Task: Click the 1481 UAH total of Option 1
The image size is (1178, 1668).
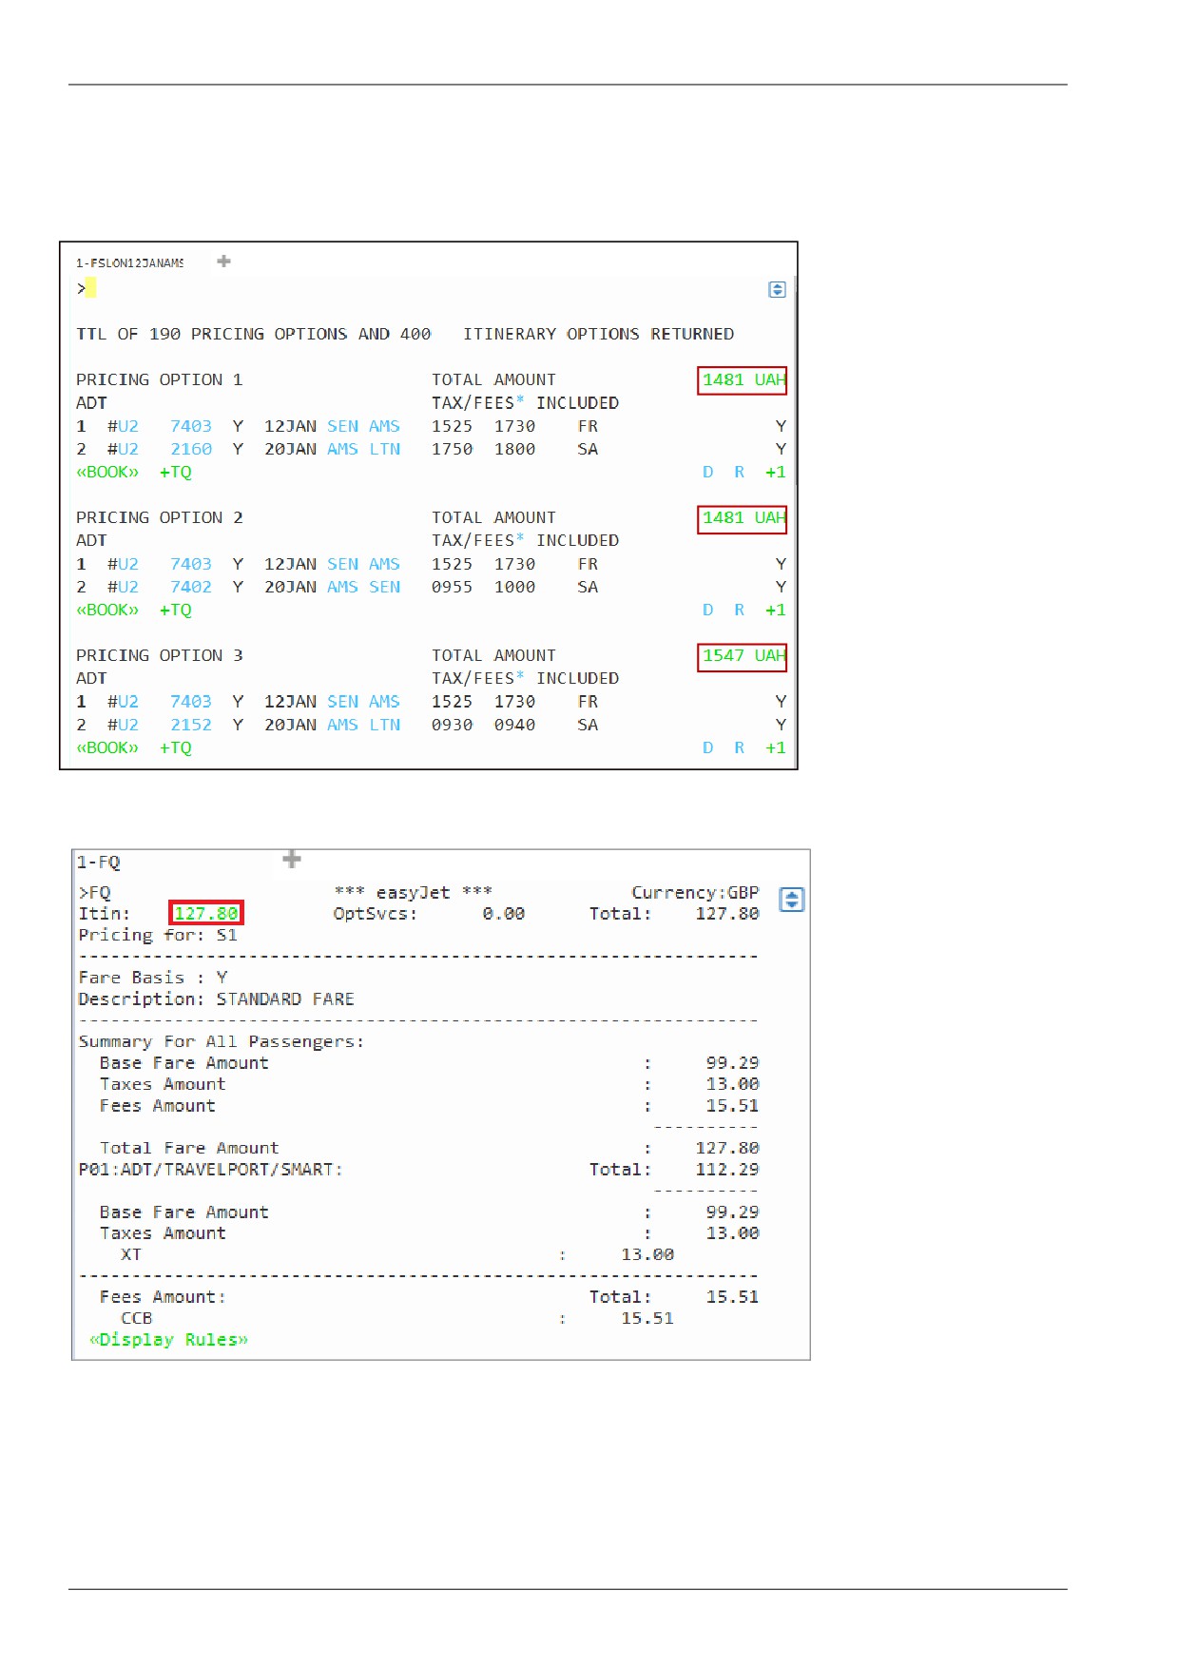Action: click(743, 380)
